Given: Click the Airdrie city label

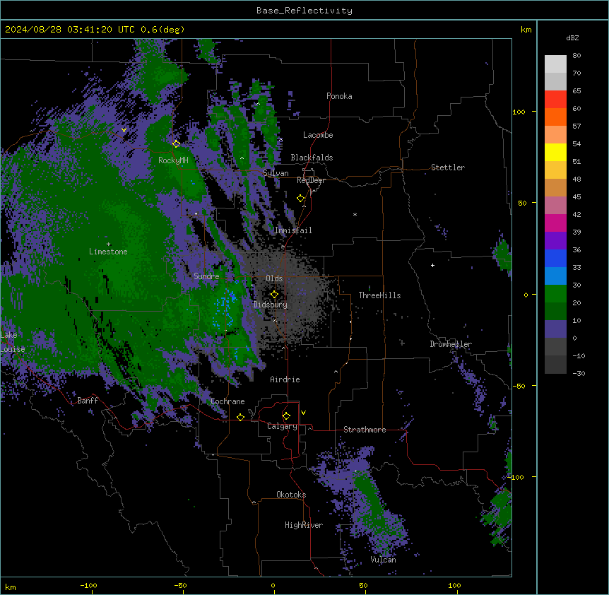Looking at the screenshot, I should [x=285, y=379].
